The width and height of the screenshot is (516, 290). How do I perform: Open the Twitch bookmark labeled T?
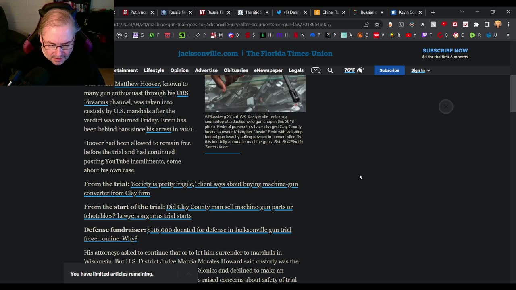(427, 35)
